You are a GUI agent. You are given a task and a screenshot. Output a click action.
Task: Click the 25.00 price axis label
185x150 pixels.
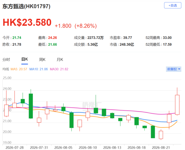pos(7,78)
